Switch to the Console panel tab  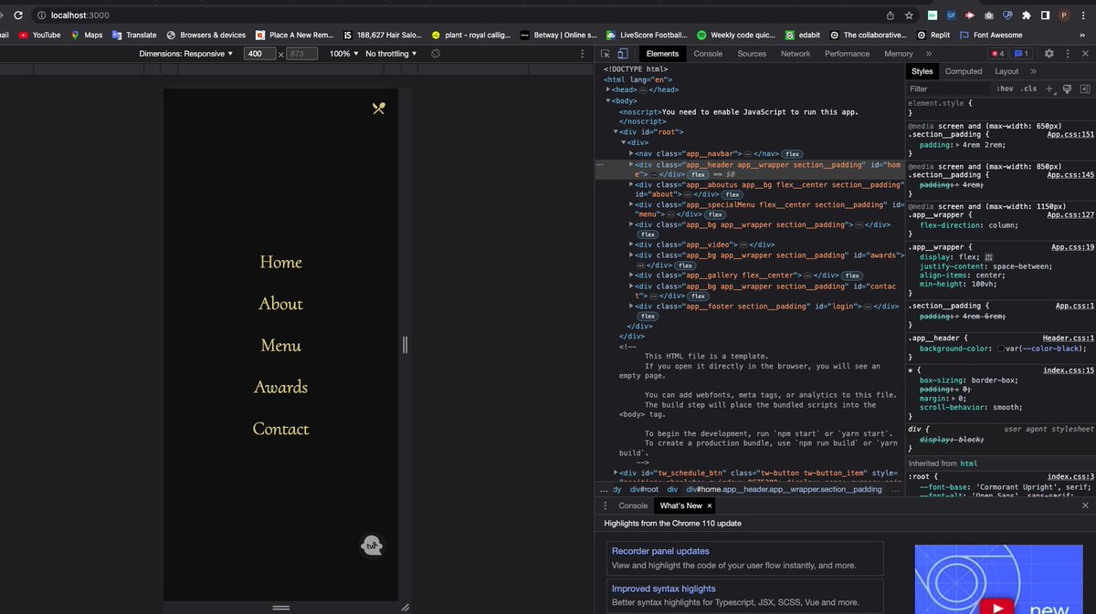click(708, 54)
